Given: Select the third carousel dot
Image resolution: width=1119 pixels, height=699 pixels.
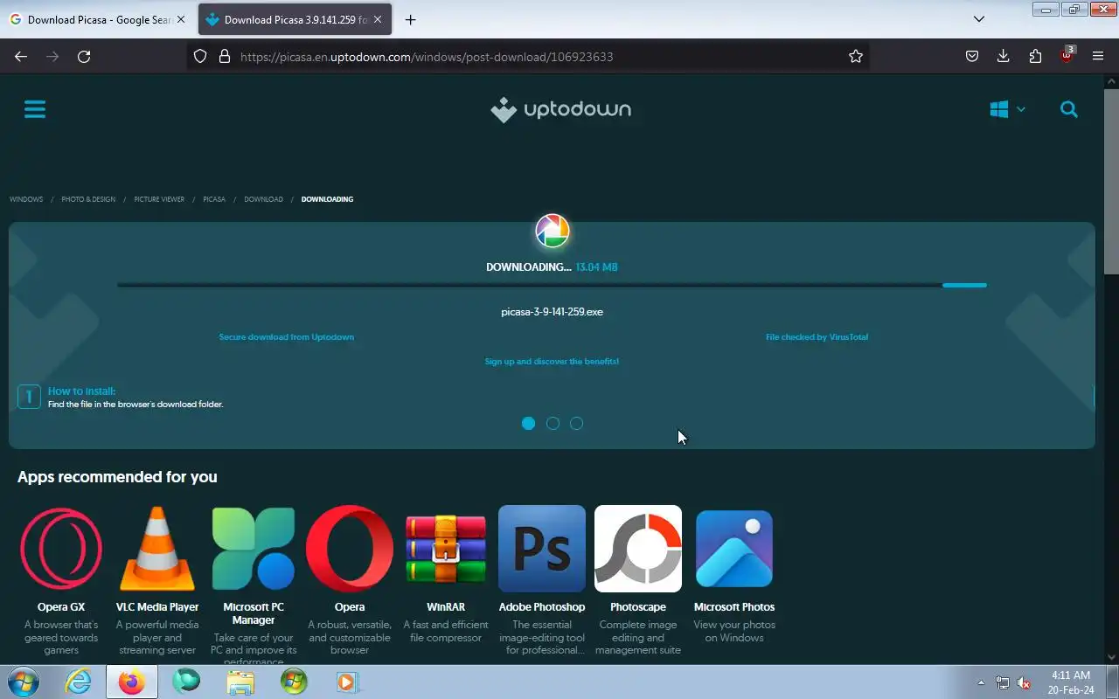Looking at the screenshot, I should tap(576, 424).
